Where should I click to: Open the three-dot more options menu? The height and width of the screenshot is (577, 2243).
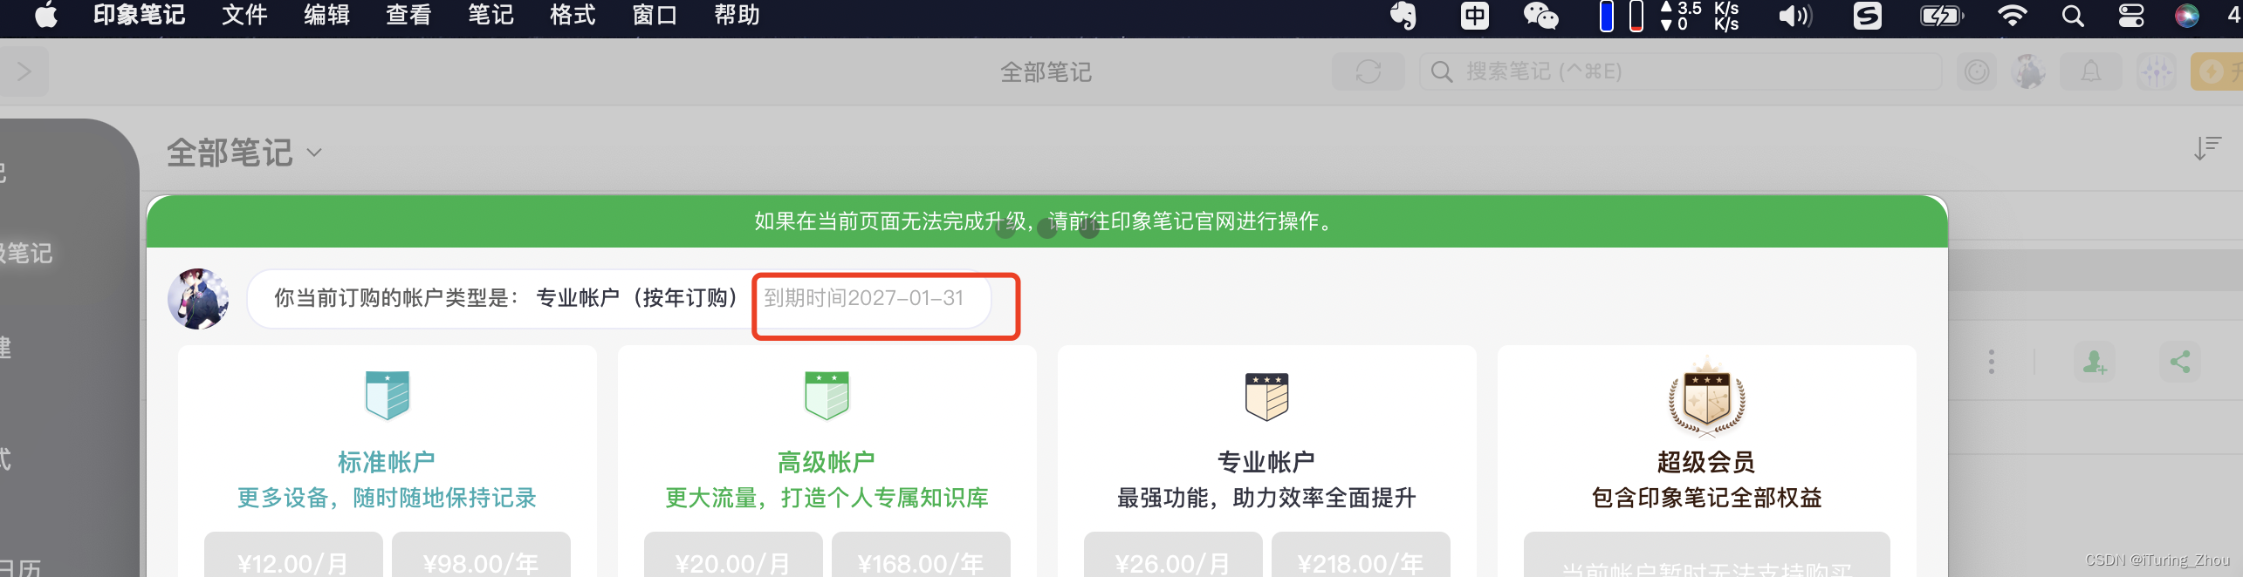click(x=1992, y=362)
